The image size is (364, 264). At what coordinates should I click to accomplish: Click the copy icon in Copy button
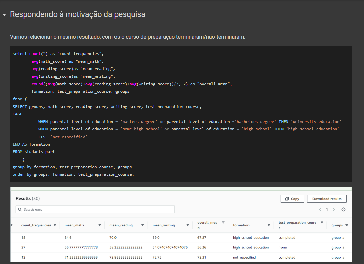(x=287, y=199)
